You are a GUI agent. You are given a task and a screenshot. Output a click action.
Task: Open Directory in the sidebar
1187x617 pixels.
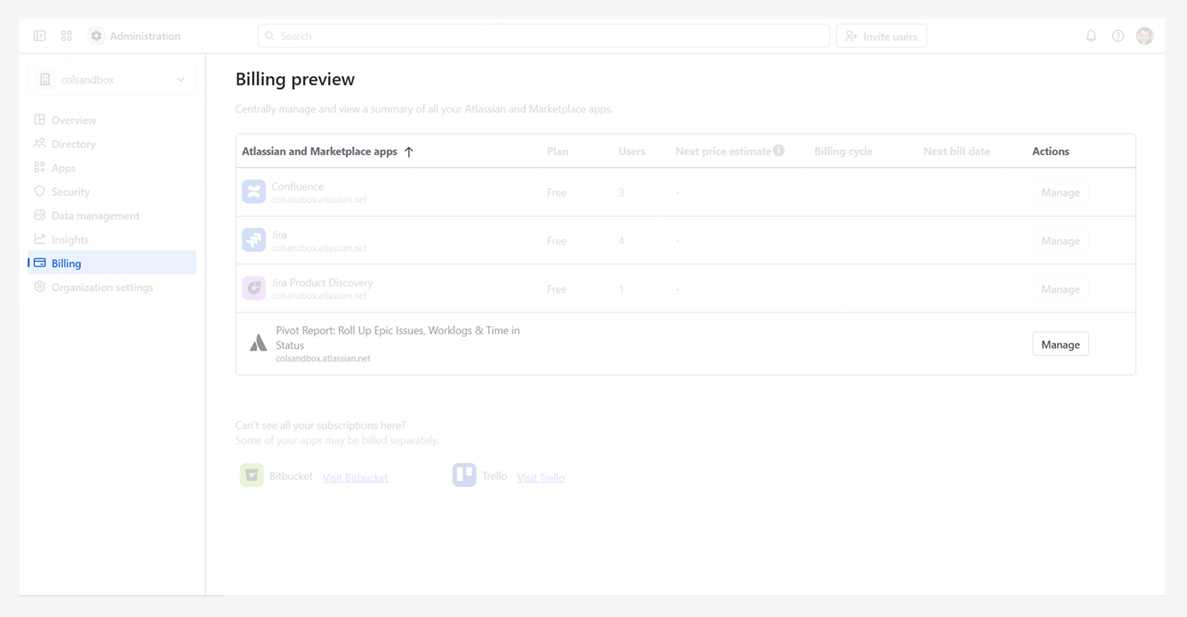coord(112,144)
